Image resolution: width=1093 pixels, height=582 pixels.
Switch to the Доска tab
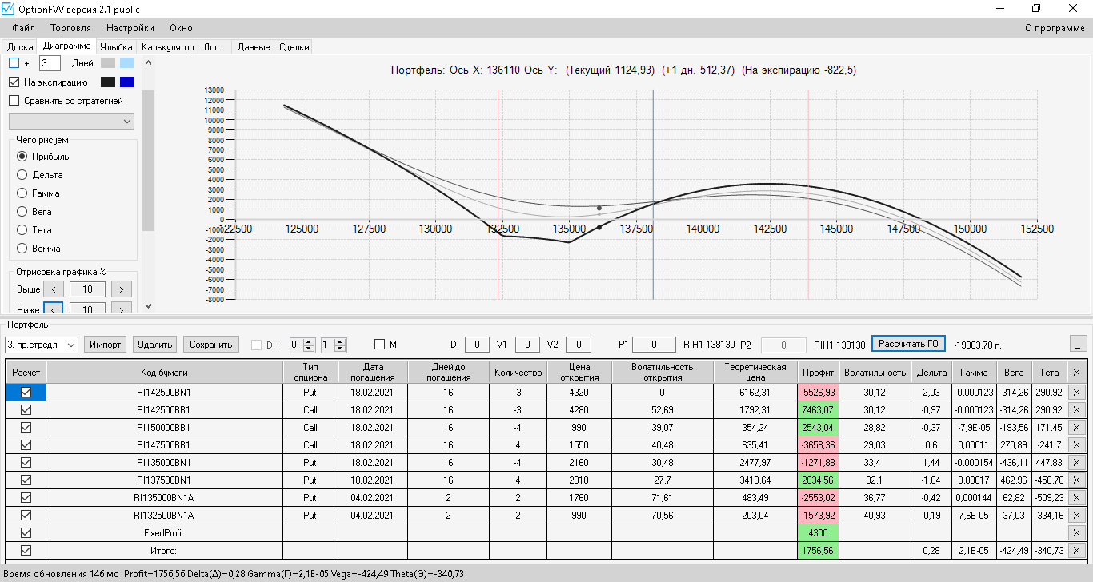[20, 47]
